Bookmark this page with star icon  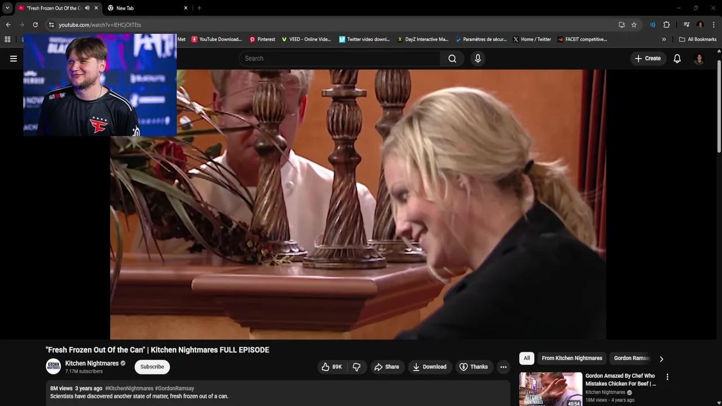(x=634, y=25)
